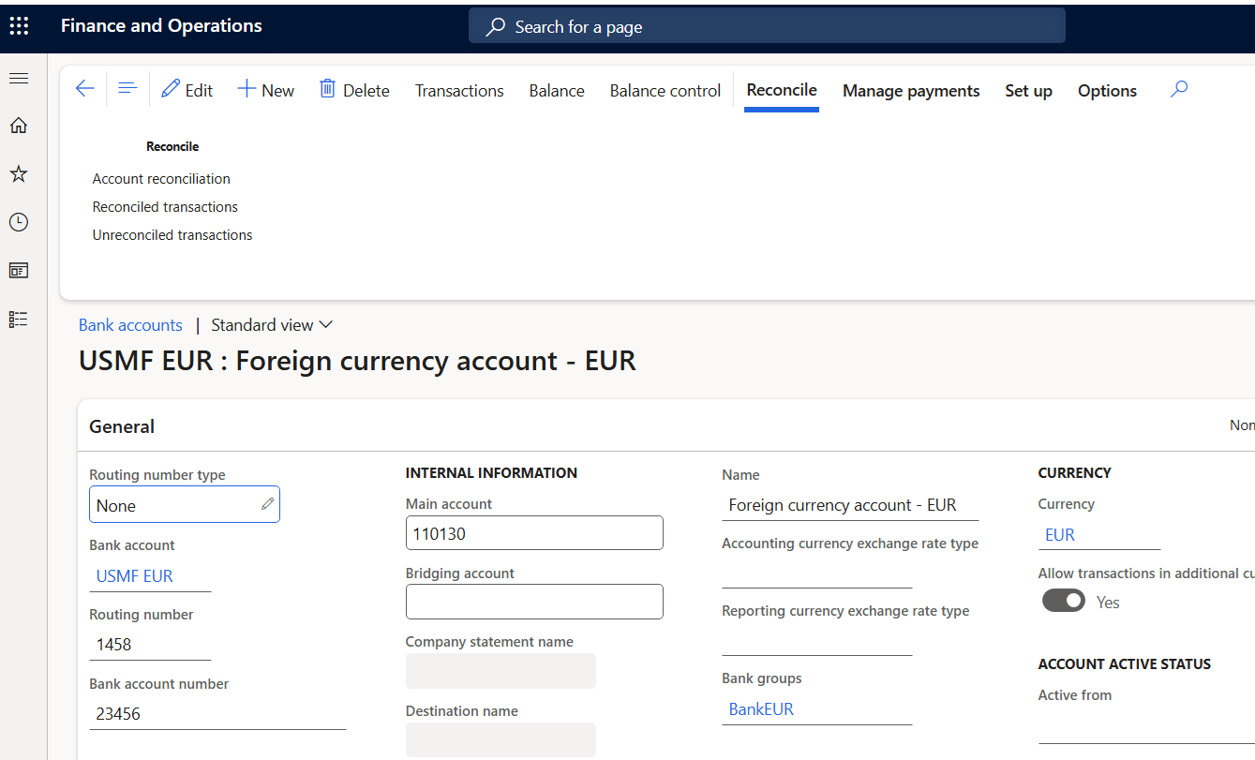
Task: Open Recent clock icon in sidebar
Action: pyautogui.click(x=19, y=222)
